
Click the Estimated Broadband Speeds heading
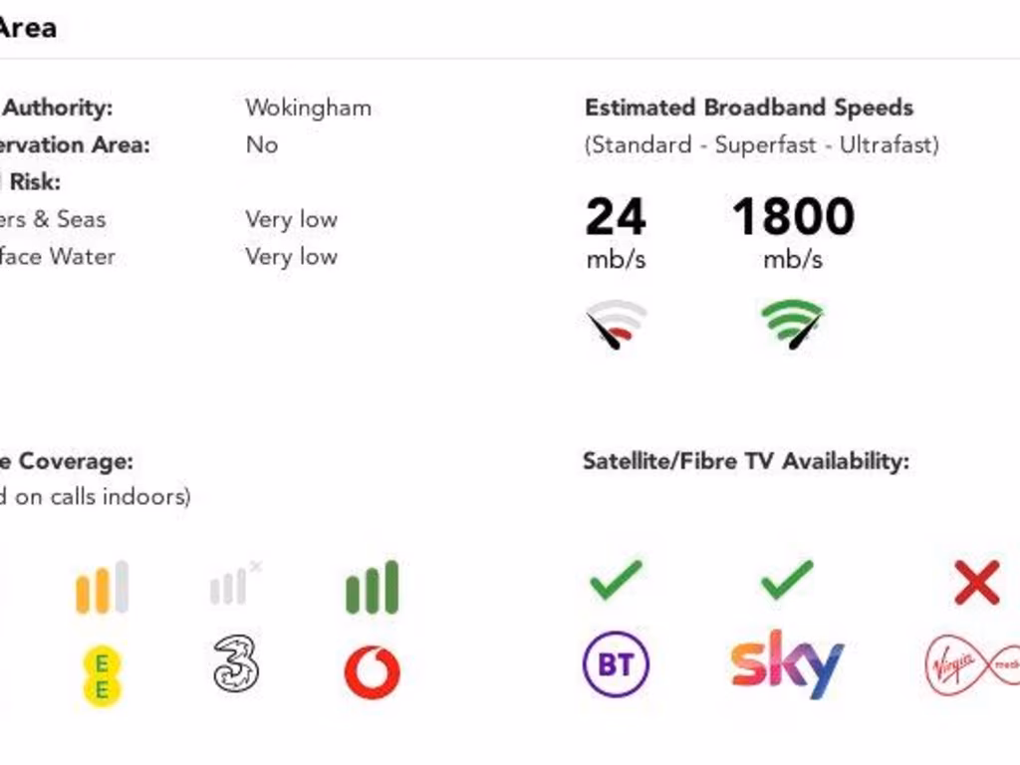749,108
